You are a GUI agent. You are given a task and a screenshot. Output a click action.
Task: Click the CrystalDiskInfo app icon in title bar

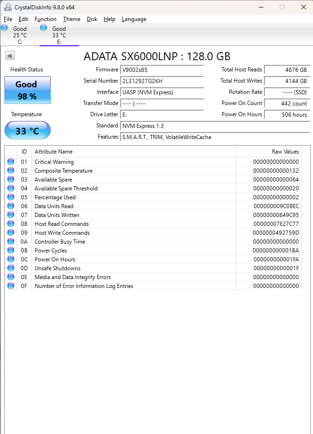[8, 7]
